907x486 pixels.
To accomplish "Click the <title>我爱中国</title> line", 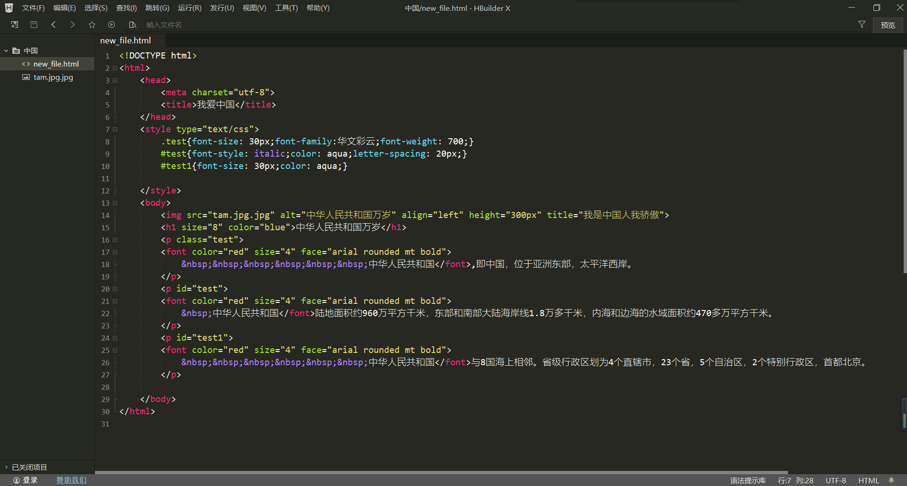I will pos(218,105).
